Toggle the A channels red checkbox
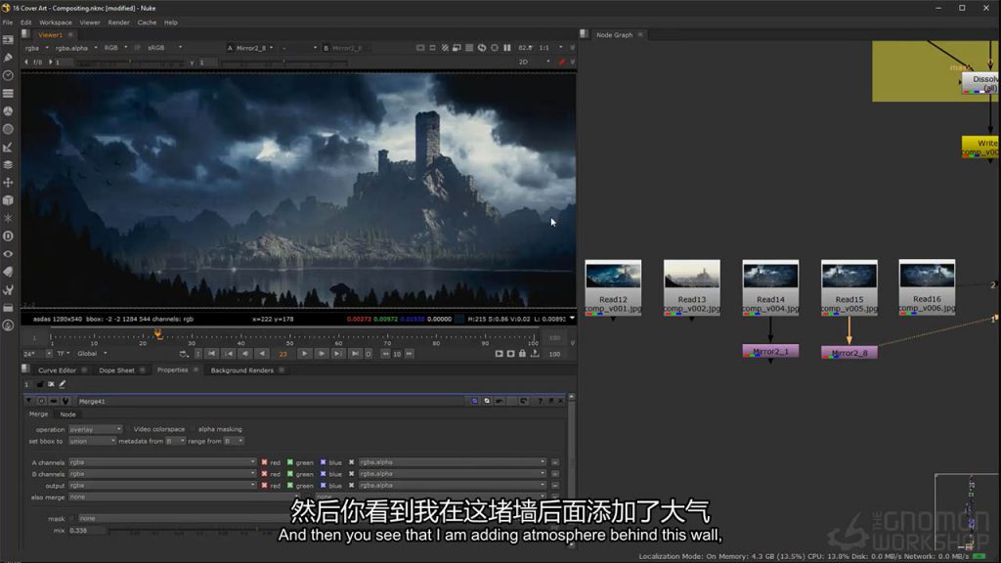 click(264, 462)
